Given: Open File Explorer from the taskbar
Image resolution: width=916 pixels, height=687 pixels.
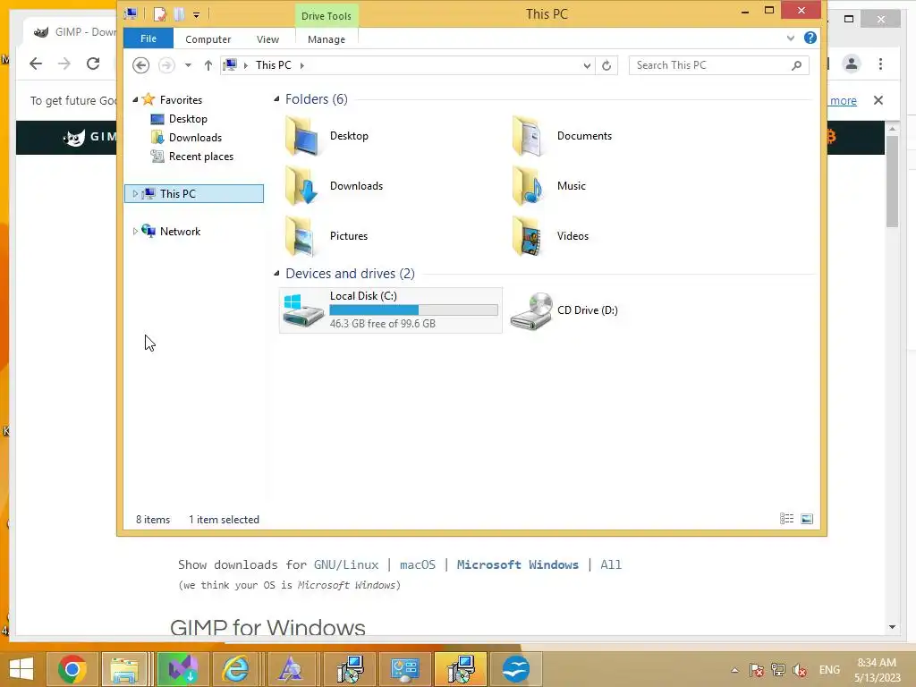Looking at the screenshot, I should pos(124,669).
